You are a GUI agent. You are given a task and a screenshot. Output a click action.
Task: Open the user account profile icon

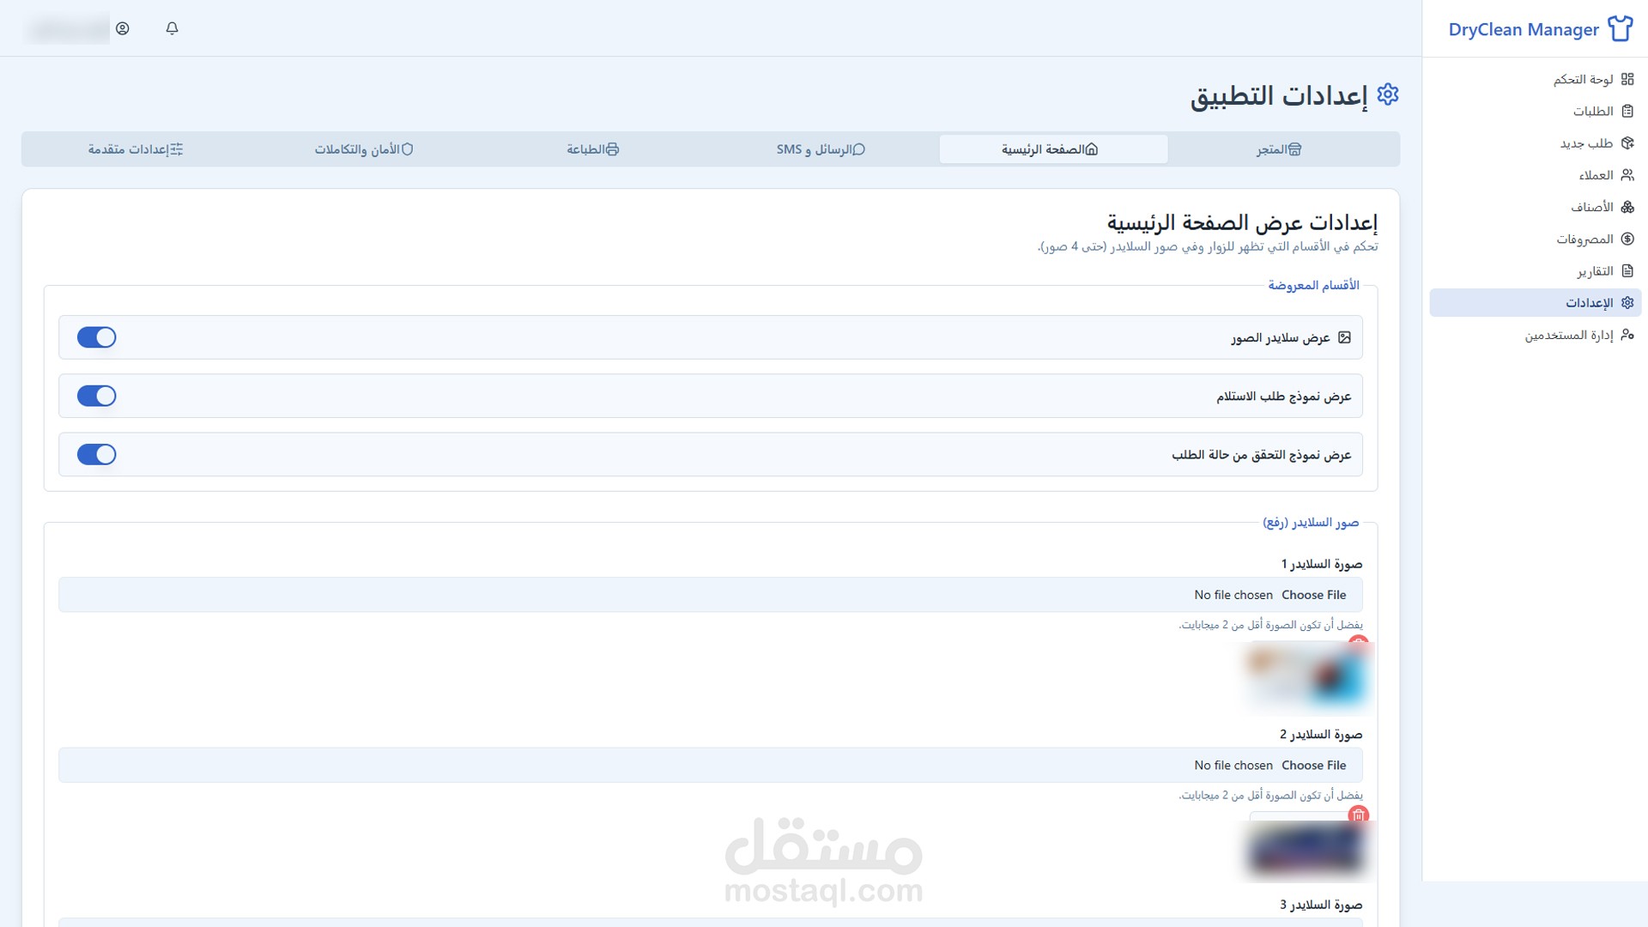point(123,28)
